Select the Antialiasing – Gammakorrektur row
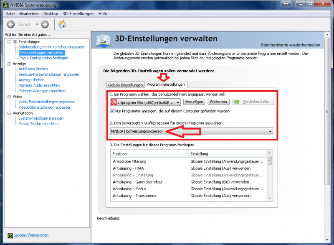Image resolution: width=334 pixels, height=245 pixels. click(189, 182)
